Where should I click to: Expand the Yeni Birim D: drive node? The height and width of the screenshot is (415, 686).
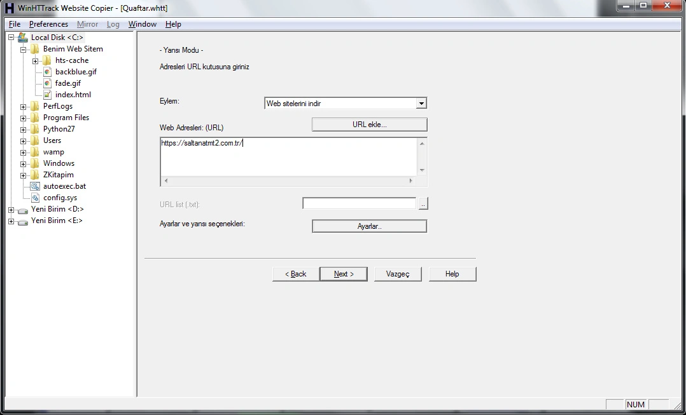point(11,210)
